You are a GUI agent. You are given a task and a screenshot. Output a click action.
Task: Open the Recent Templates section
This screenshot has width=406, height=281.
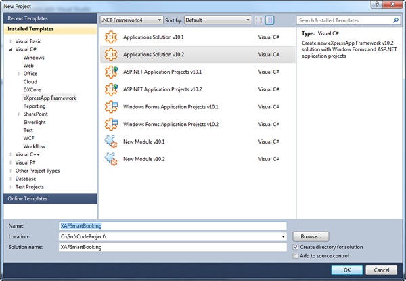pos(50,18)
